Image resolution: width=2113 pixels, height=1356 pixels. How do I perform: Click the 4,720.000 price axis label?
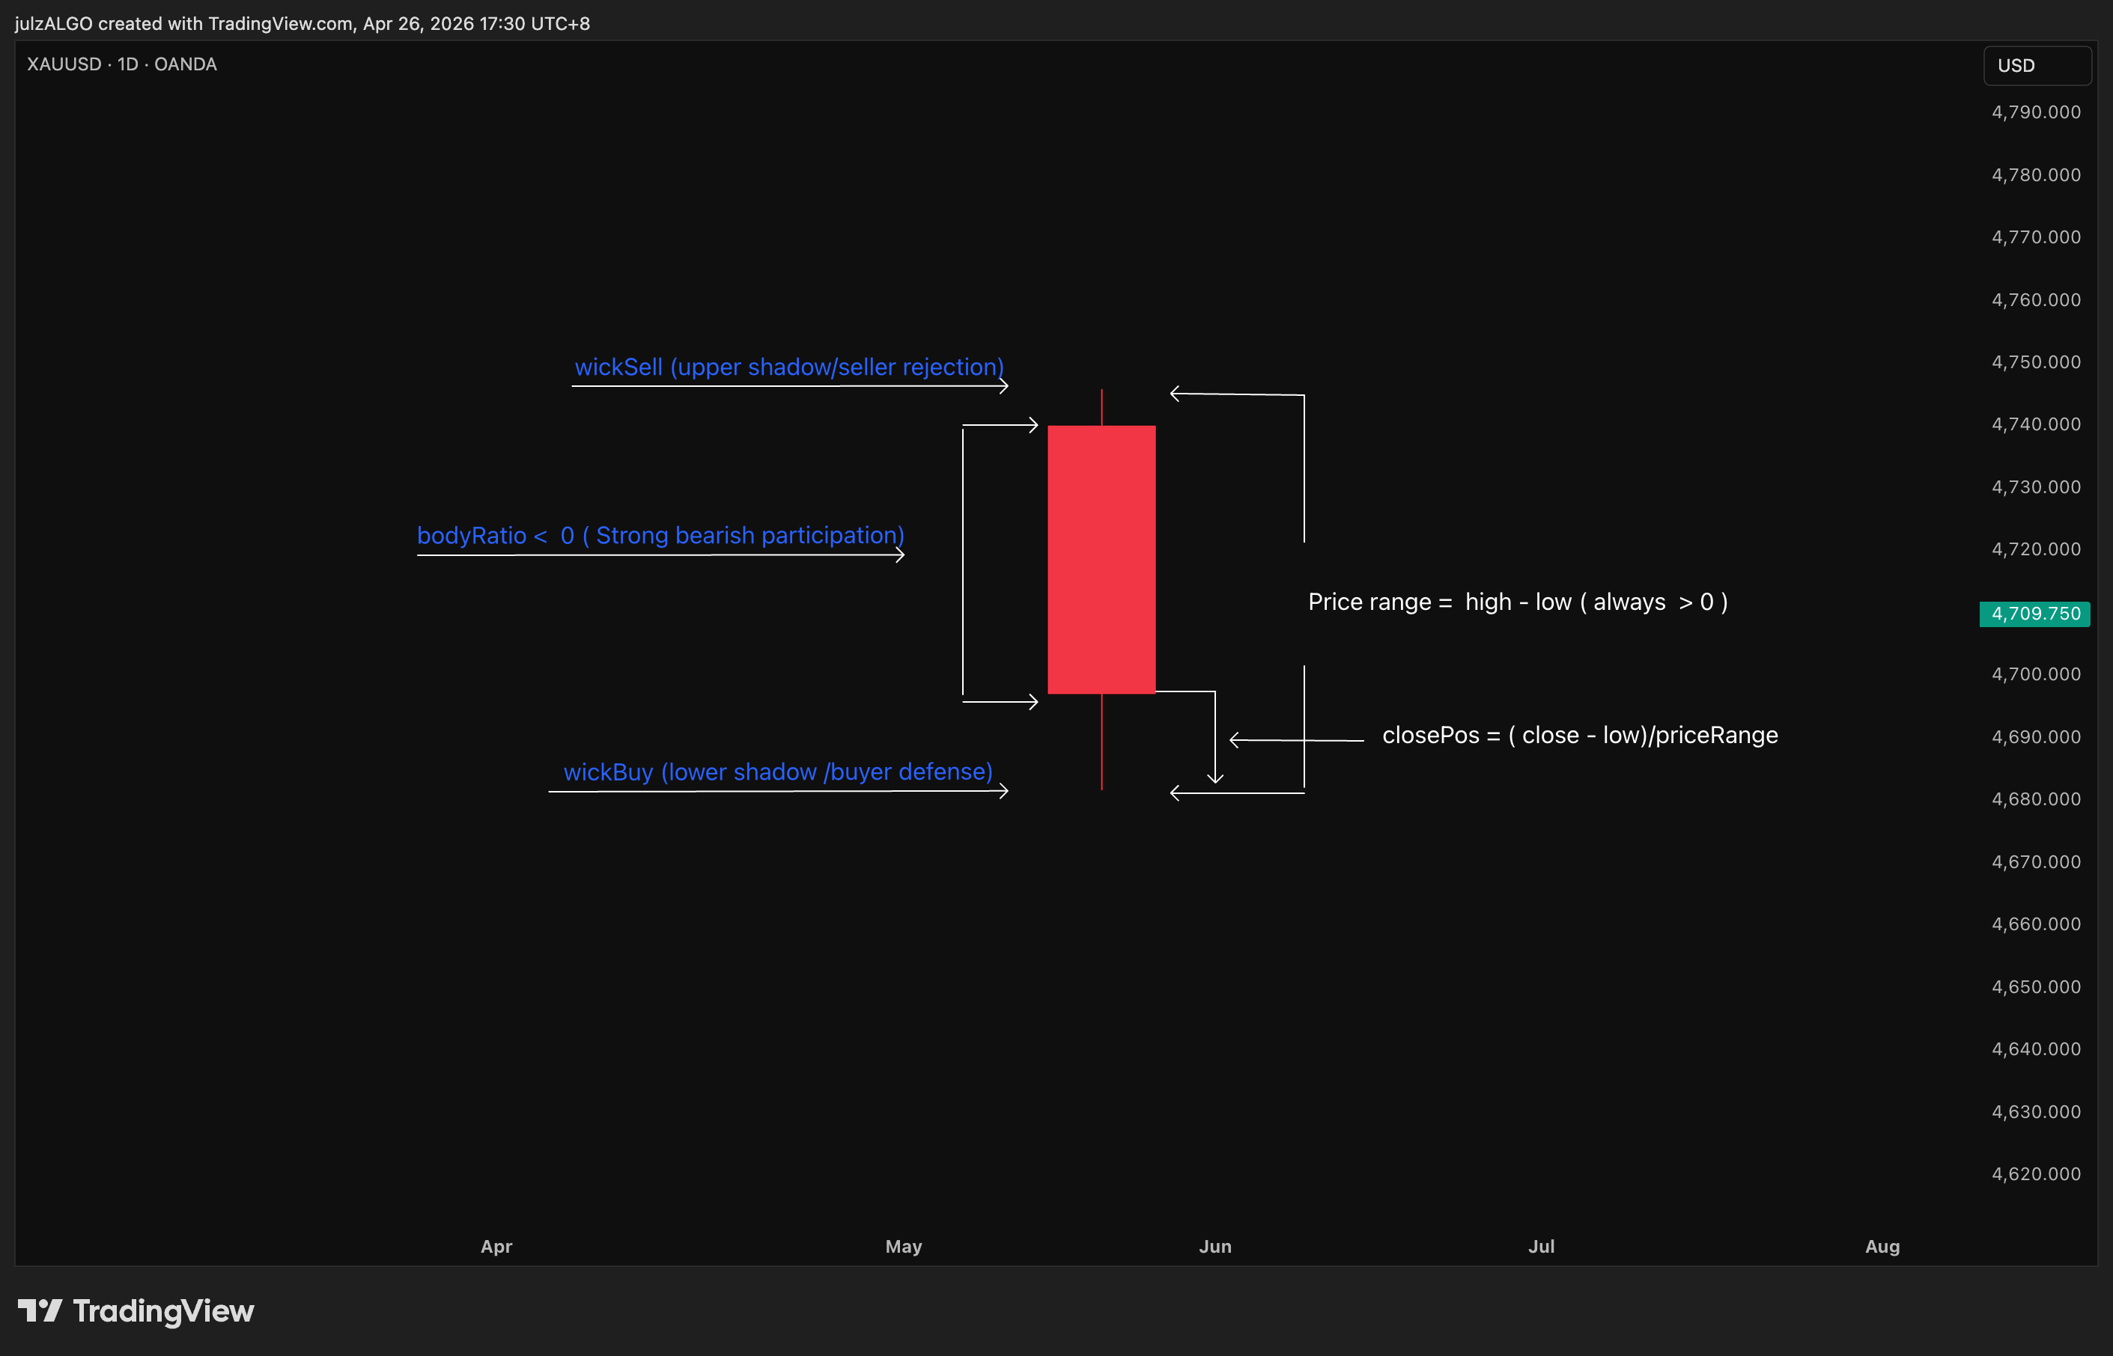2037,549
